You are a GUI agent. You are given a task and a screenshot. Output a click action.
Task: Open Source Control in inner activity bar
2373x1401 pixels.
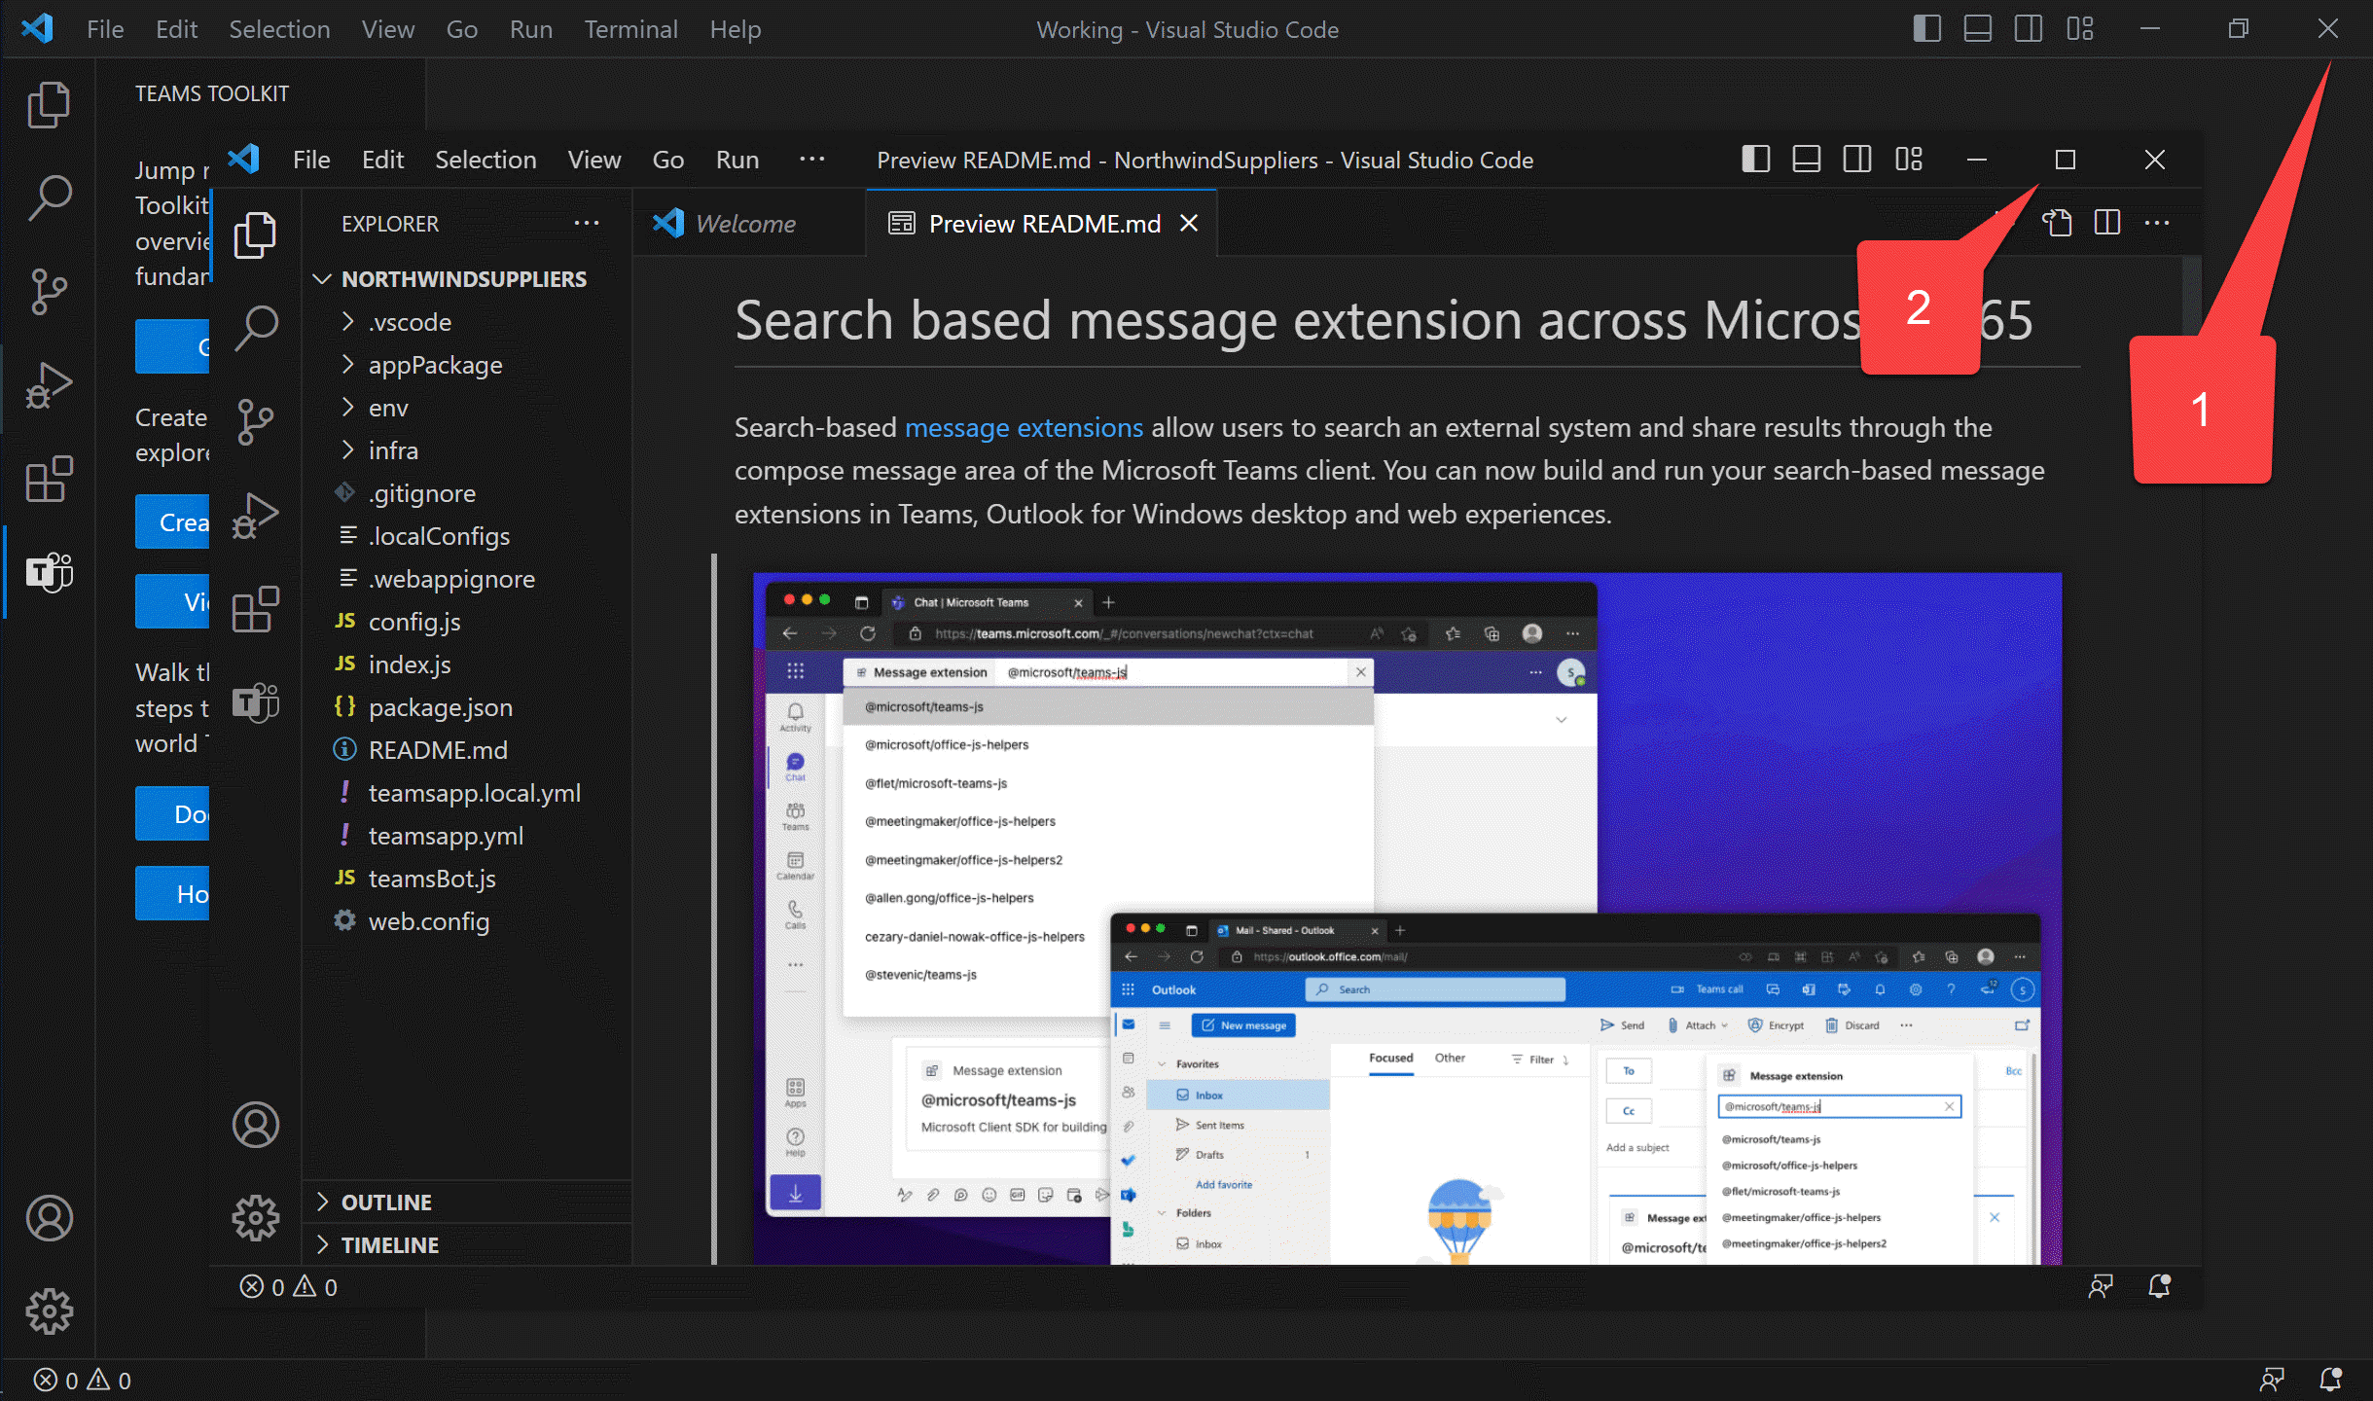pyautogui.click(x=255, y=421)
